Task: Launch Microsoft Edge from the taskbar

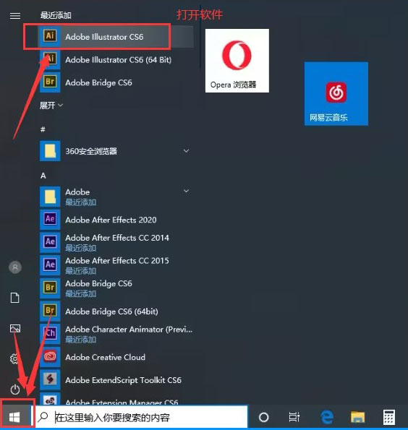Action: click(x=327, y=417)
